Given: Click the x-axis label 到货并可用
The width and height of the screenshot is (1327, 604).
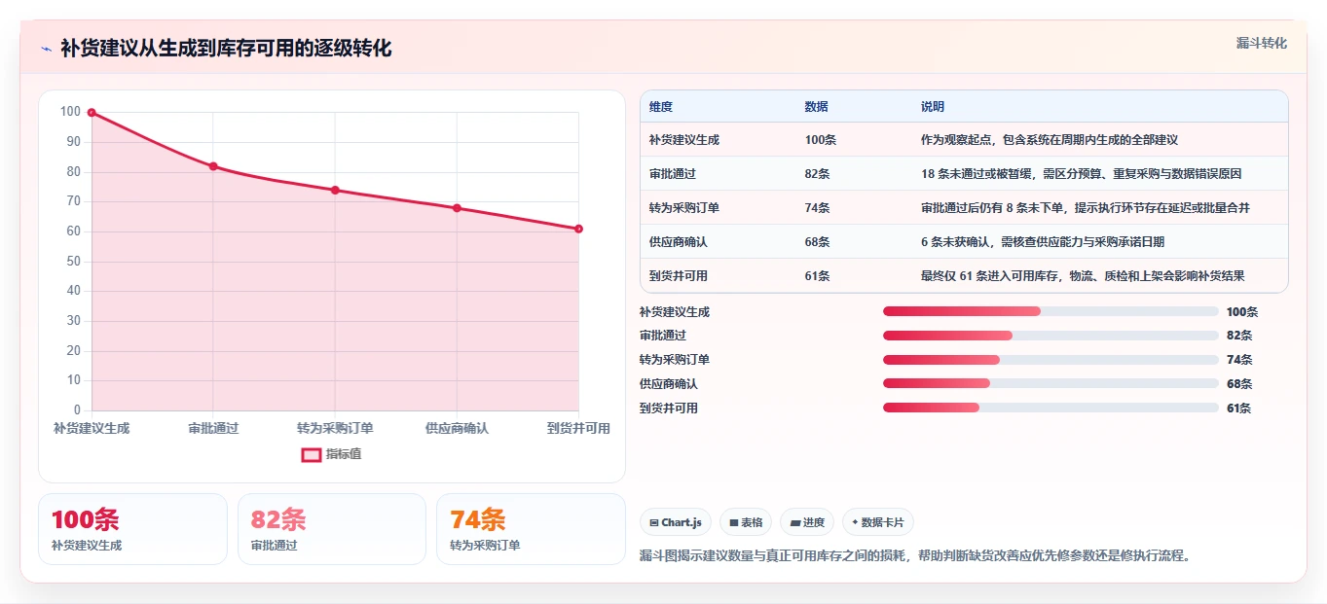Looking at the screenshot, I should point(578,428).
